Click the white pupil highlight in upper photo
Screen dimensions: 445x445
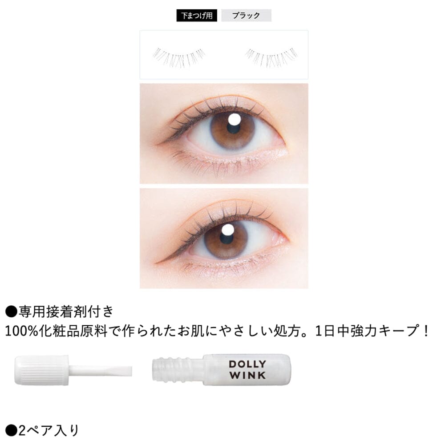(x=235, y=119)
